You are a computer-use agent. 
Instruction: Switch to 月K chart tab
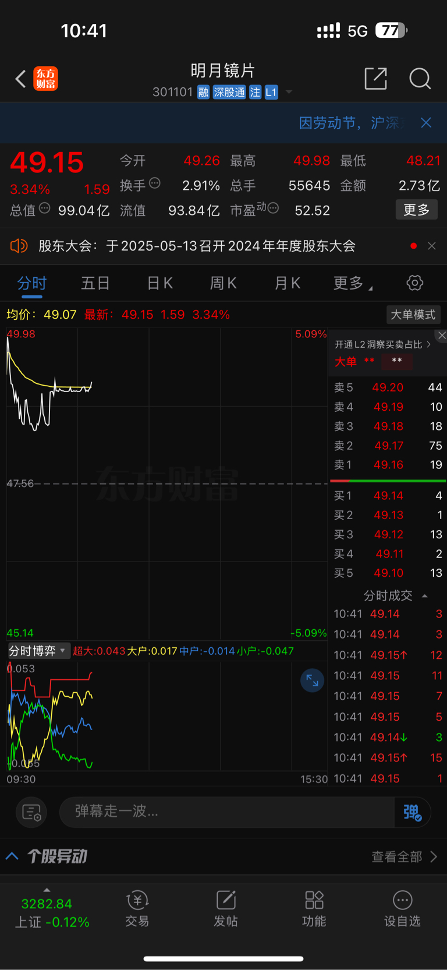click(x=288, y=284)
